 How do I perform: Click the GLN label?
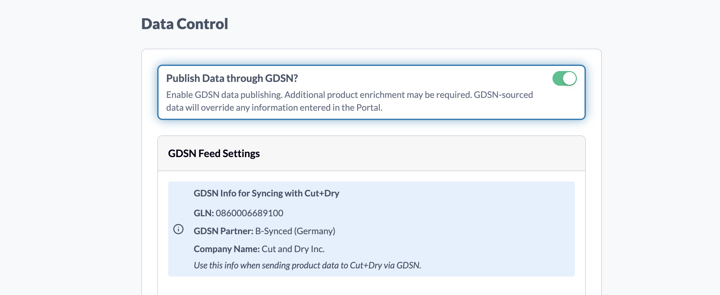(204, 213)
